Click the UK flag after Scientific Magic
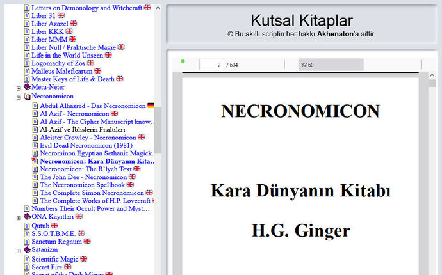Viewport: 442px width, 275px height. pos(84,258)
